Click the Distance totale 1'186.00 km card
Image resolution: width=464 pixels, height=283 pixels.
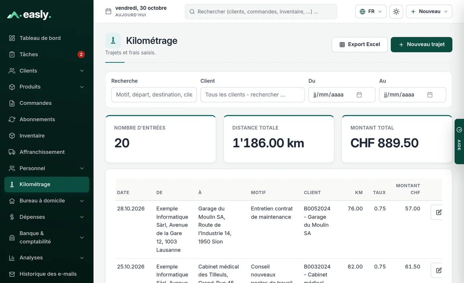point(279,139)
